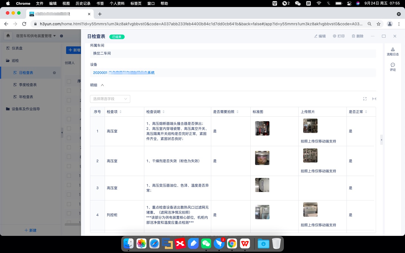
Task: Sort by 检查项 column
Action: click(x=121, y=112)
